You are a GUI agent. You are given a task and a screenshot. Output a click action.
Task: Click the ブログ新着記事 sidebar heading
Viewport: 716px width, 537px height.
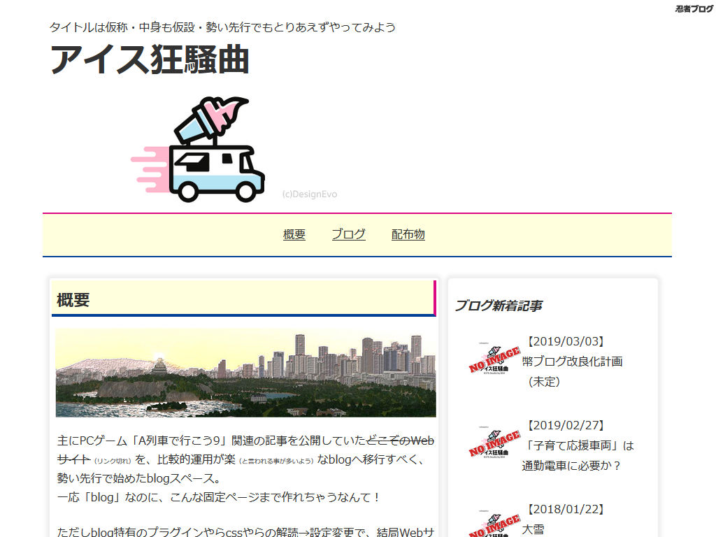(x=499, y=306)
